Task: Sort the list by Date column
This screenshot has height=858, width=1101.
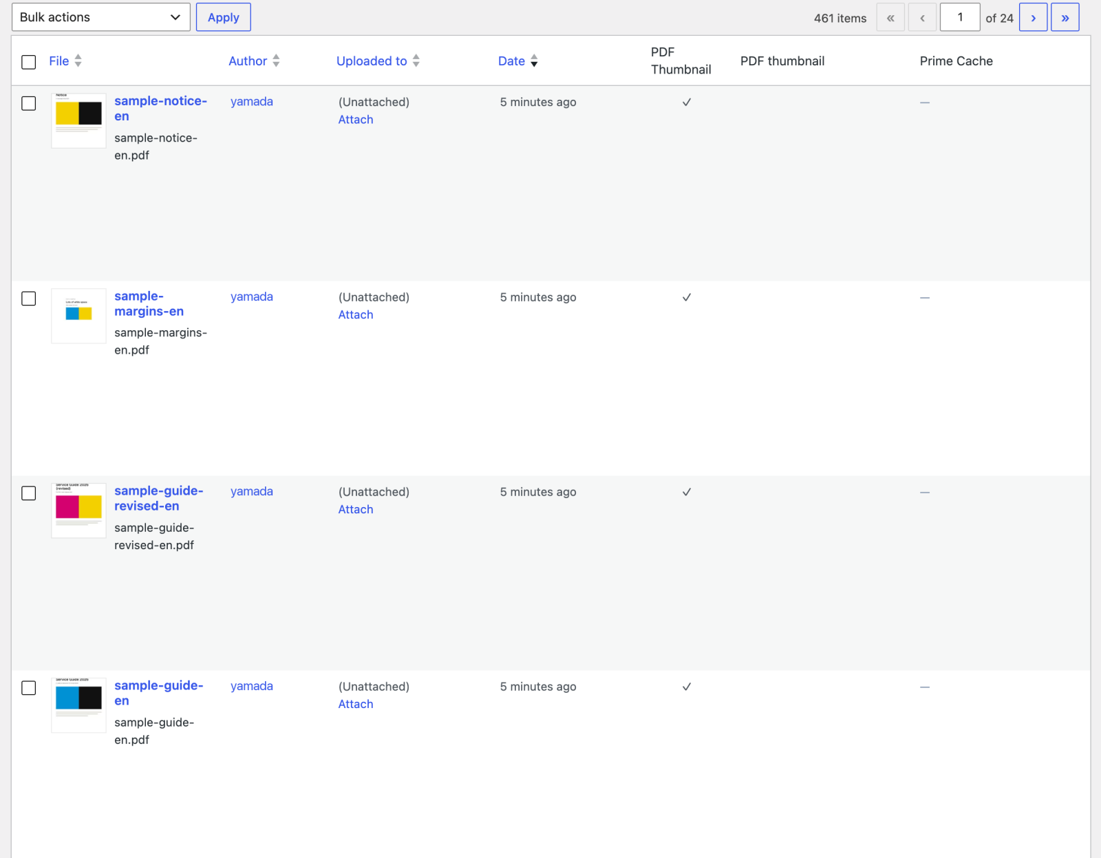Action: tap(511, 61)
